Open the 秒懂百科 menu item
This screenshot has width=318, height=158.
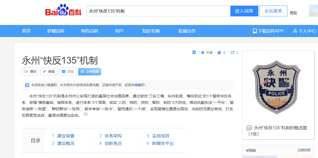56,31
